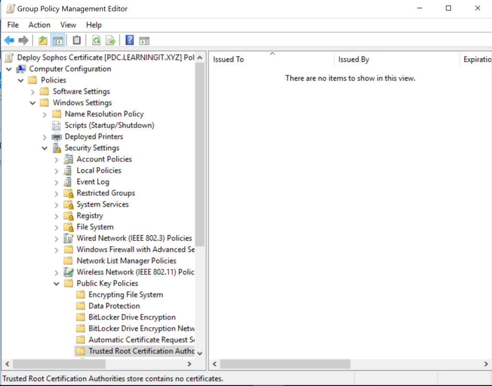Toggle the Show/Hide Console Tree toolbar button

pos(58,40)
